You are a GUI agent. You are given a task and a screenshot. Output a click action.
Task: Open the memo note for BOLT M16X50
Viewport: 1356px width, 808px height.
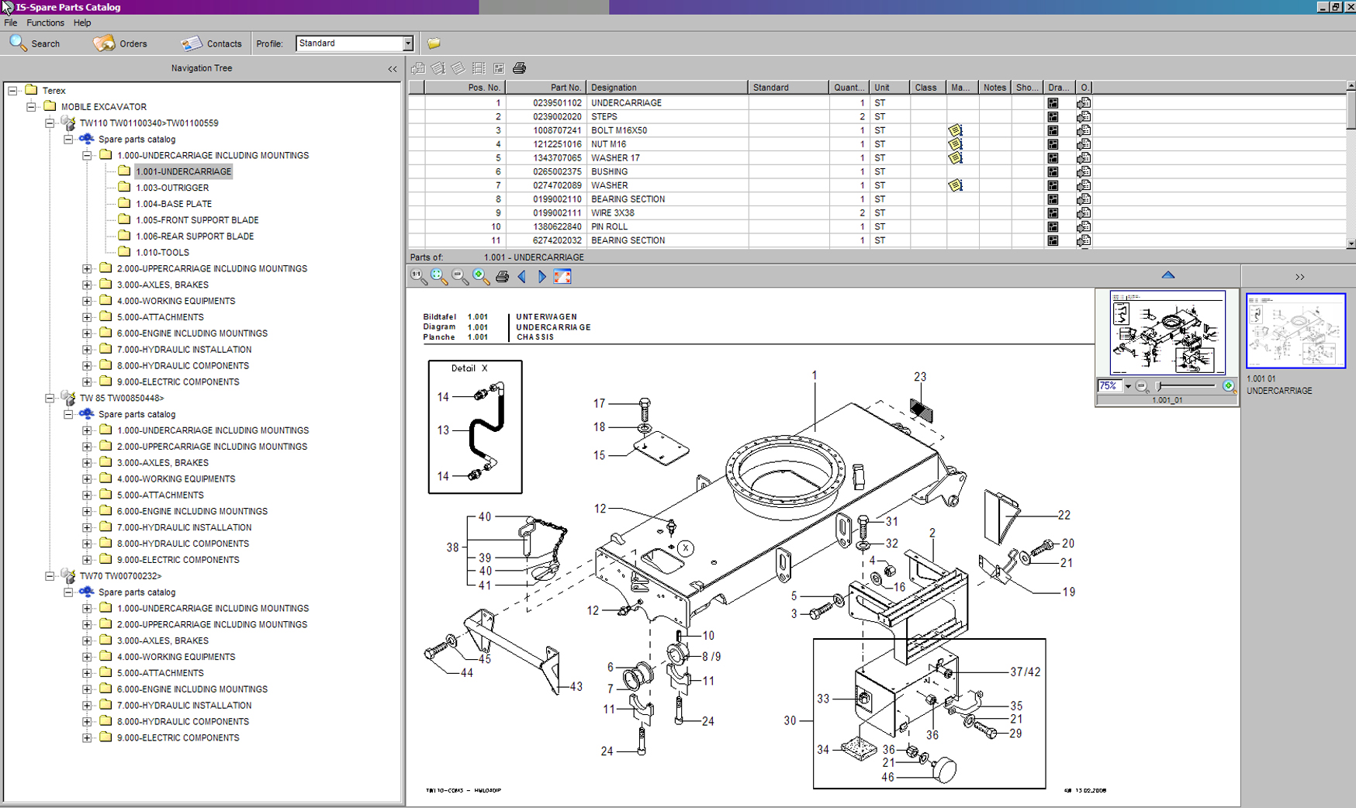coord(955,130)
